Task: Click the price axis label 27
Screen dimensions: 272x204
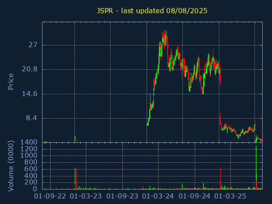Action: (33, 45)
